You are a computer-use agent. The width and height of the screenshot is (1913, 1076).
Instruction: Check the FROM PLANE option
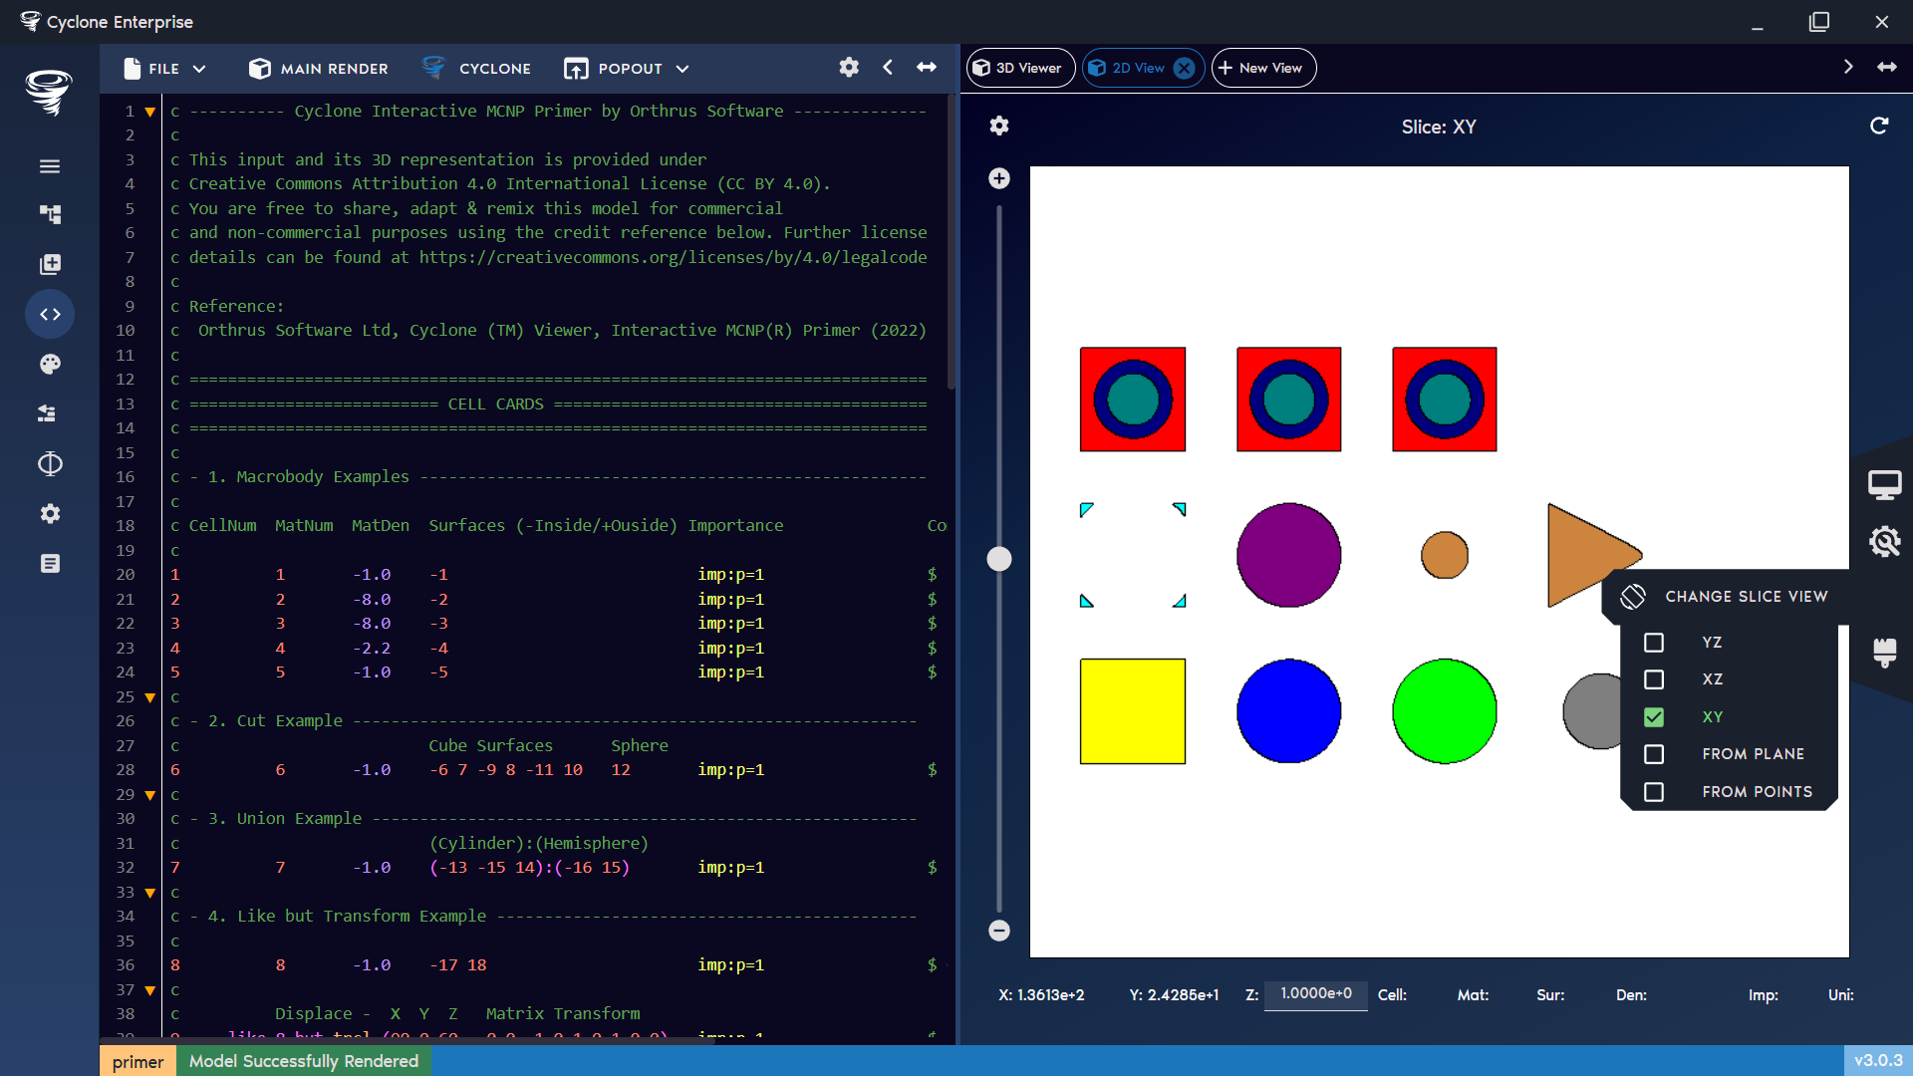tap(1655, 754)
